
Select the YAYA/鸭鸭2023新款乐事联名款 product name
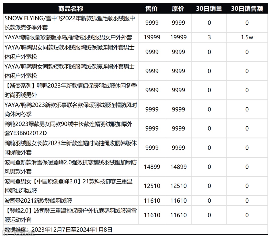pos(71,109)
